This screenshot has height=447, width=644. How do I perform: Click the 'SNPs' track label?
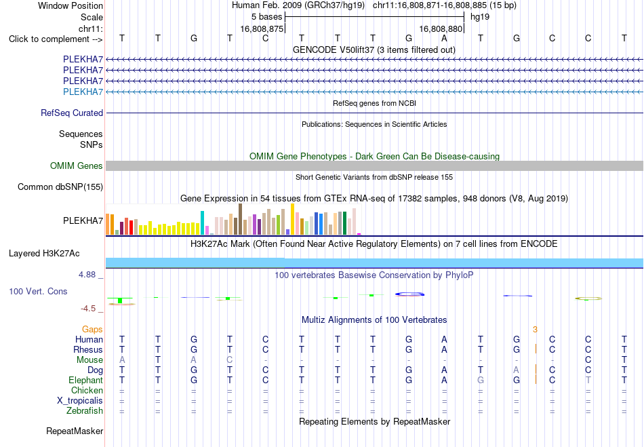(x=92, y=144)
